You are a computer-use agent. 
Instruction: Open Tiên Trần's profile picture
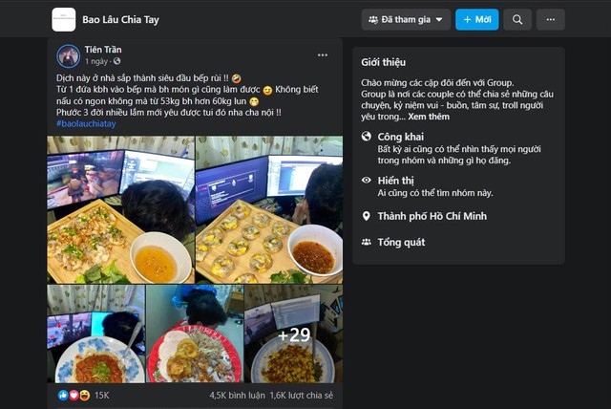[68, 55]
